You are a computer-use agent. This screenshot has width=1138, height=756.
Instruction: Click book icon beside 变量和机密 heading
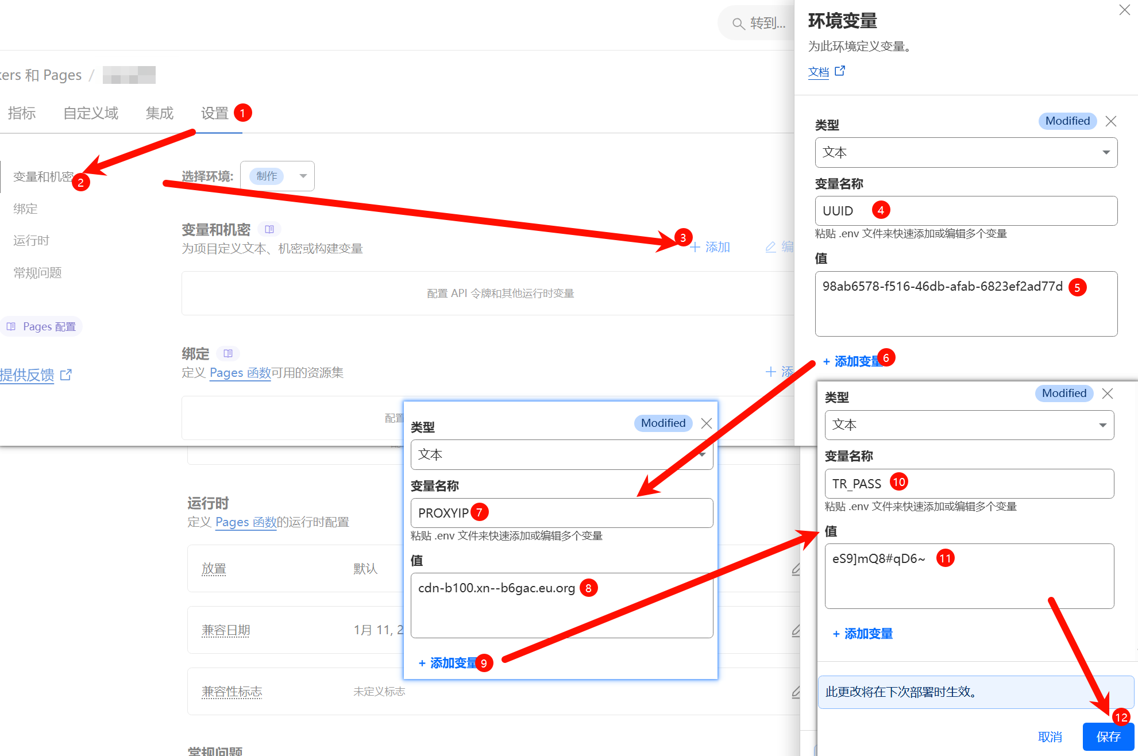269,229
